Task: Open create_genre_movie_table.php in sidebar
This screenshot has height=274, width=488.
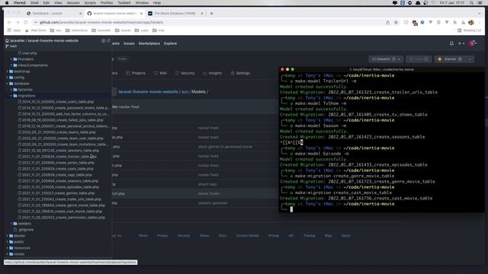Action: pos(61,205)
